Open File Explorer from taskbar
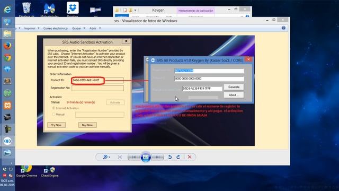The width and height of the screenshot is (339, 191). 7,34
